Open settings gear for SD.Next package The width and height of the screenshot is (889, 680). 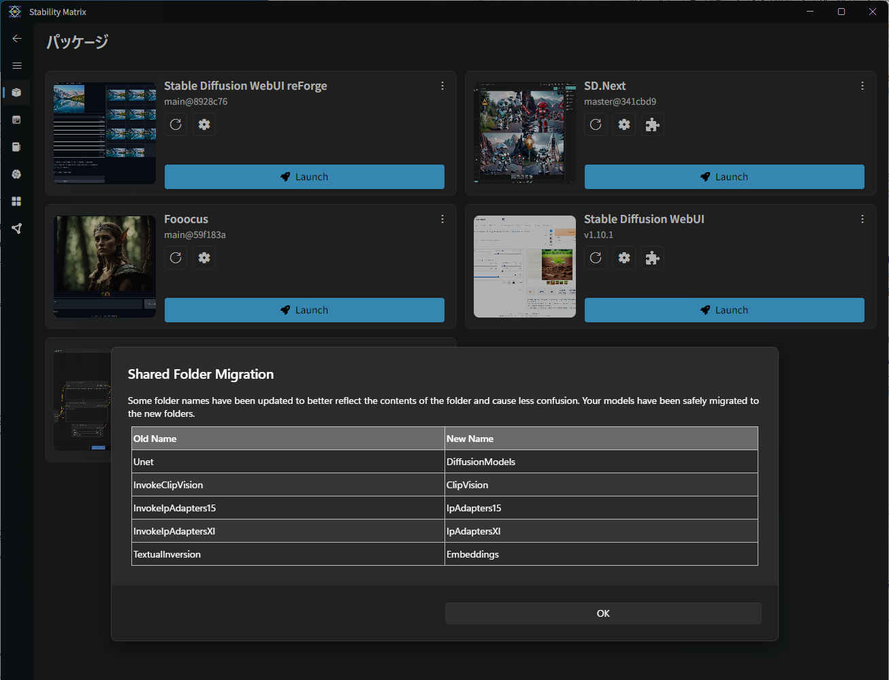pos(624,124)
